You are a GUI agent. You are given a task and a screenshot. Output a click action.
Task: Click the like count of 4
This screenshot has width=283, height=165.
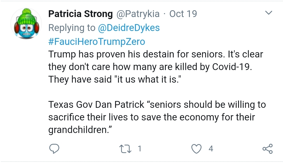(x=211, y=149)
